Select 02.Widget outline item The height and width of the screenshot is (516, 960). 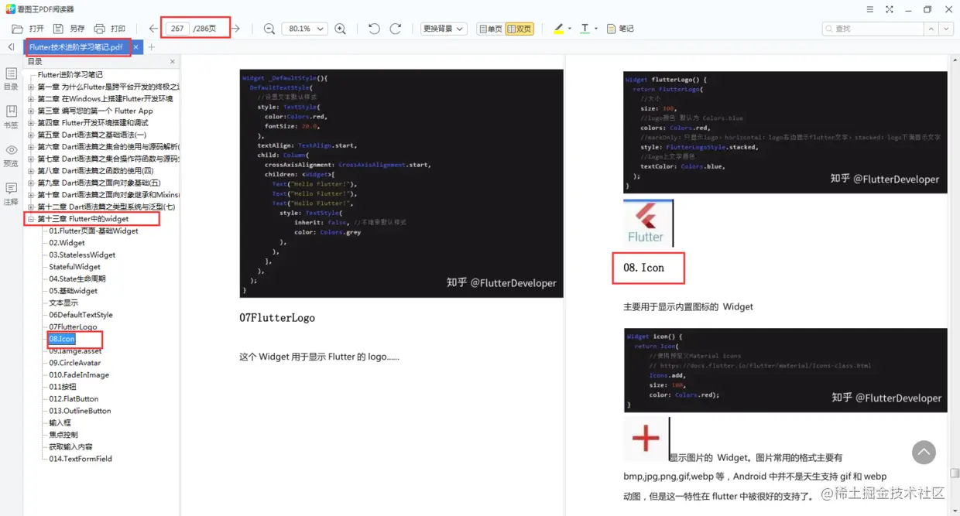pos(67,243)
